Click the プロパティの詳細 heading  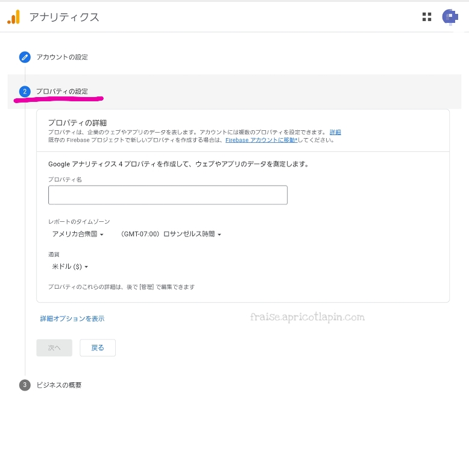pyautogui.click(x=78, y=122)
